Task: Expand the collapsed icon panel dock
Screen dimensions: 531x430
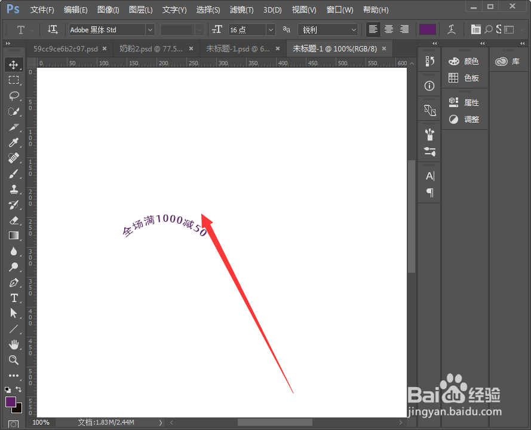Action: click(x=434, y=44)
